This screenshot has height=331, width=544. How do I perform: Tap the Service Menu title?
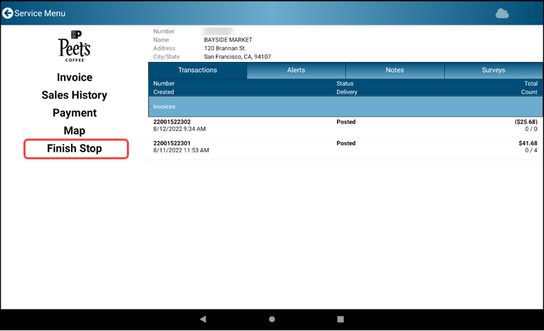(x=39, y=13)
